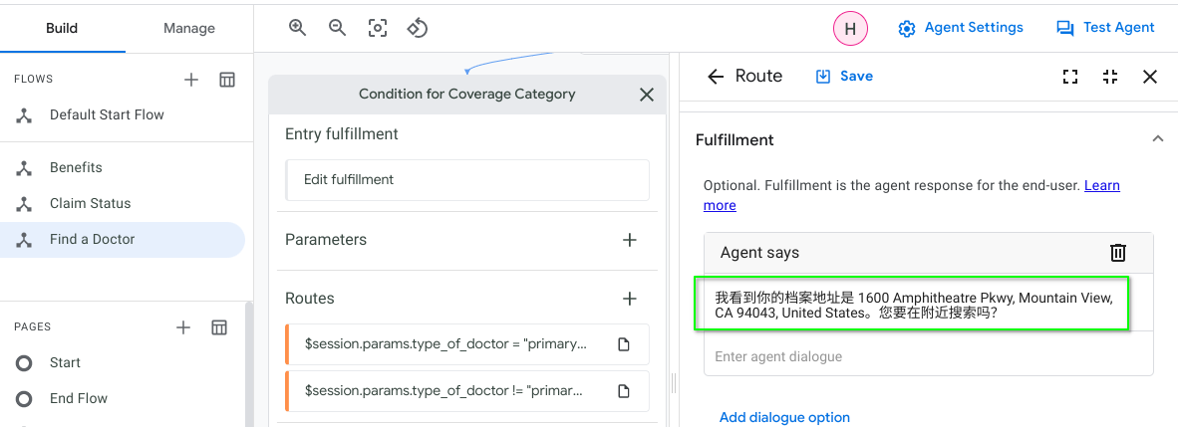This screenshot has height=427, width=1178.
Task: Click the reset rotation canvas icon
Action: pyautogui.click(x=418, y=28)
